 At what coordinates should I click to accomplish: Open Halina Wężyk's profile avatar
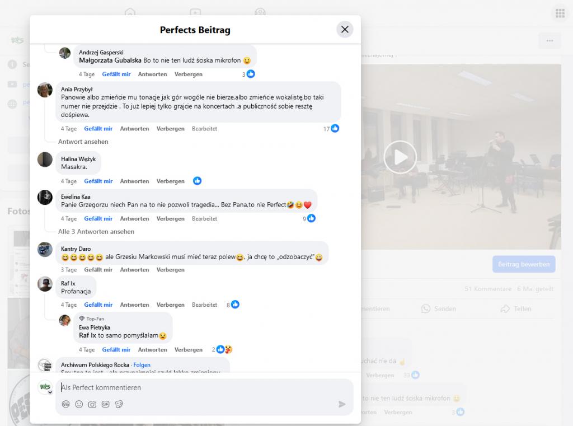(x=45, y=160)
